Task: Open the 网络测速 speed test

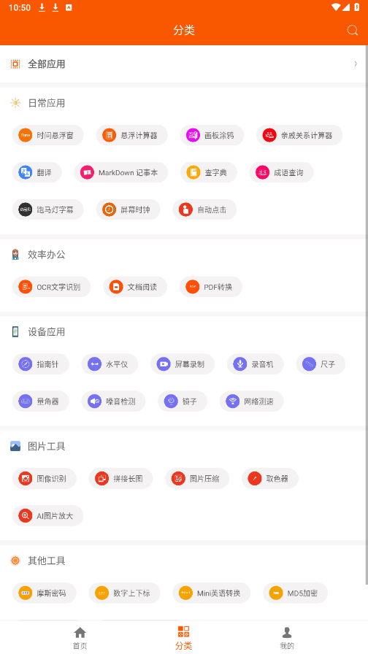Action: tap(252, 401)
